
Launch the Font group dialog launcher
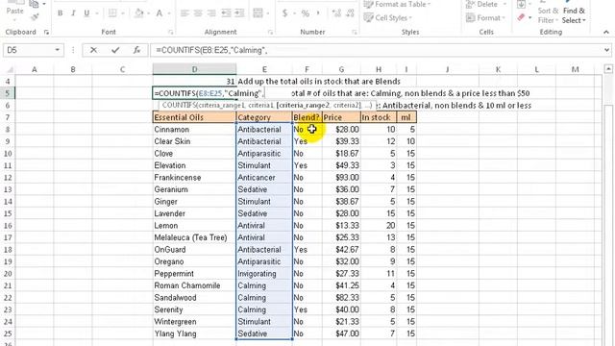coord(171,32)
